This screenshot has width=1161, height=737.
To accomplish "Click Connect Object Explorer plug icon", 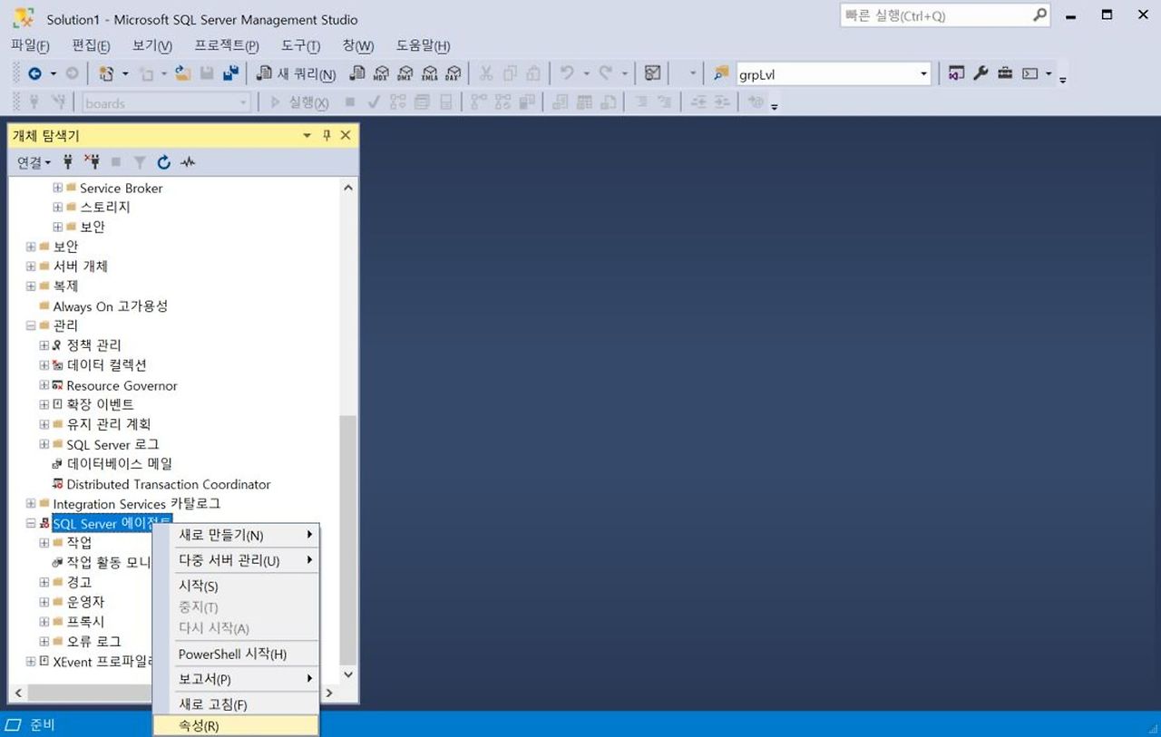I will (x=68, y=162).
